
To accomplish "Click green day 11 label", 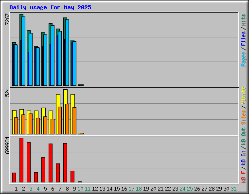I will tap(88, 189).
